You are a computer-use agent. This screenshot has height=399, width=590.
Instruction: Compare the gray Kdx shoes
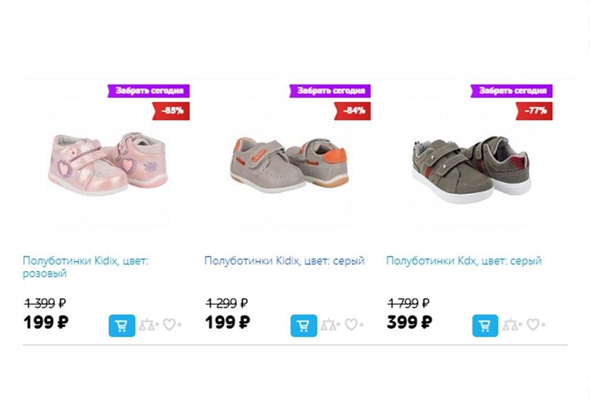pyautogui.click(x=512, y=325)
